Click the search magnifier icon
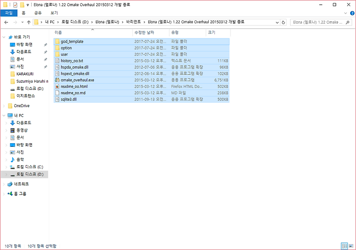This screenshot has width=356, height=250. point(348,22)
